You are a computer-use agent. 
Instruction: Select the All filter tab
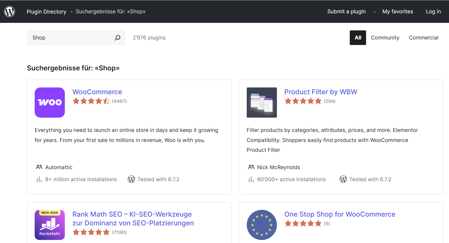358,38
